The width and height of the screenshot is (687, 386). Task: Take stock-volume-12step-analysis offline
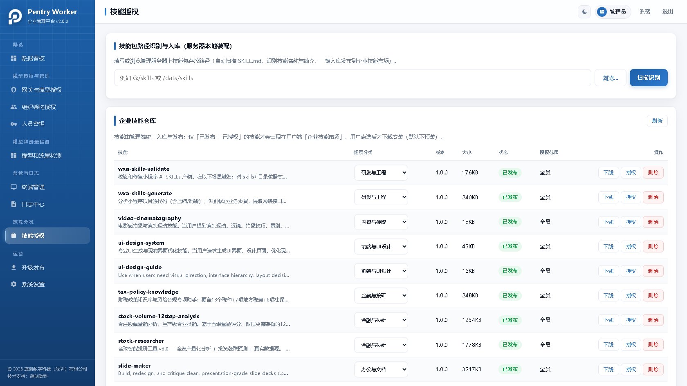pyautogui.click(x=608, y=320)
